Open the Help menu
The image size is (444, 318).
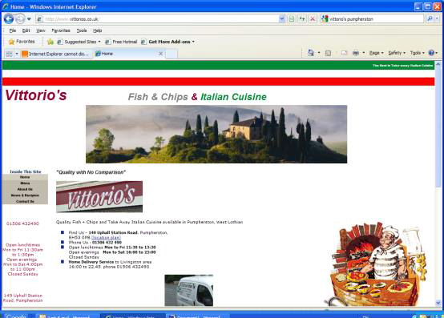click(x=98, y=30)
